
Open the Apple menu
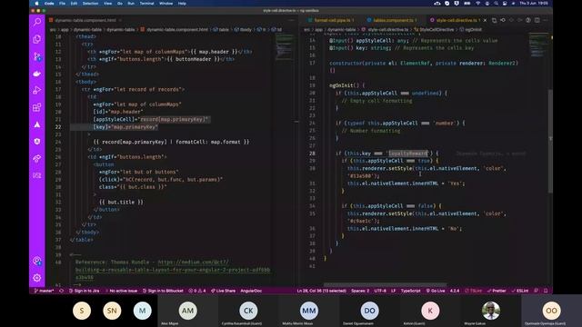pos(36,4)
